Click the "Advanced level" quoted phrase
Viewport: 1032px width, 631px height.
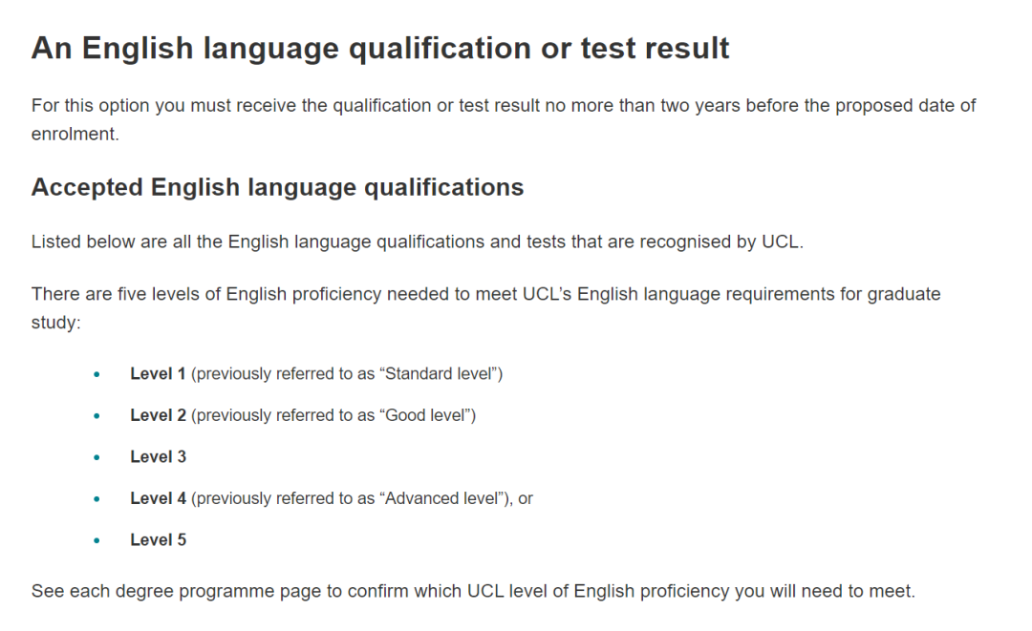pyautogui.click(x=442, y=498)
